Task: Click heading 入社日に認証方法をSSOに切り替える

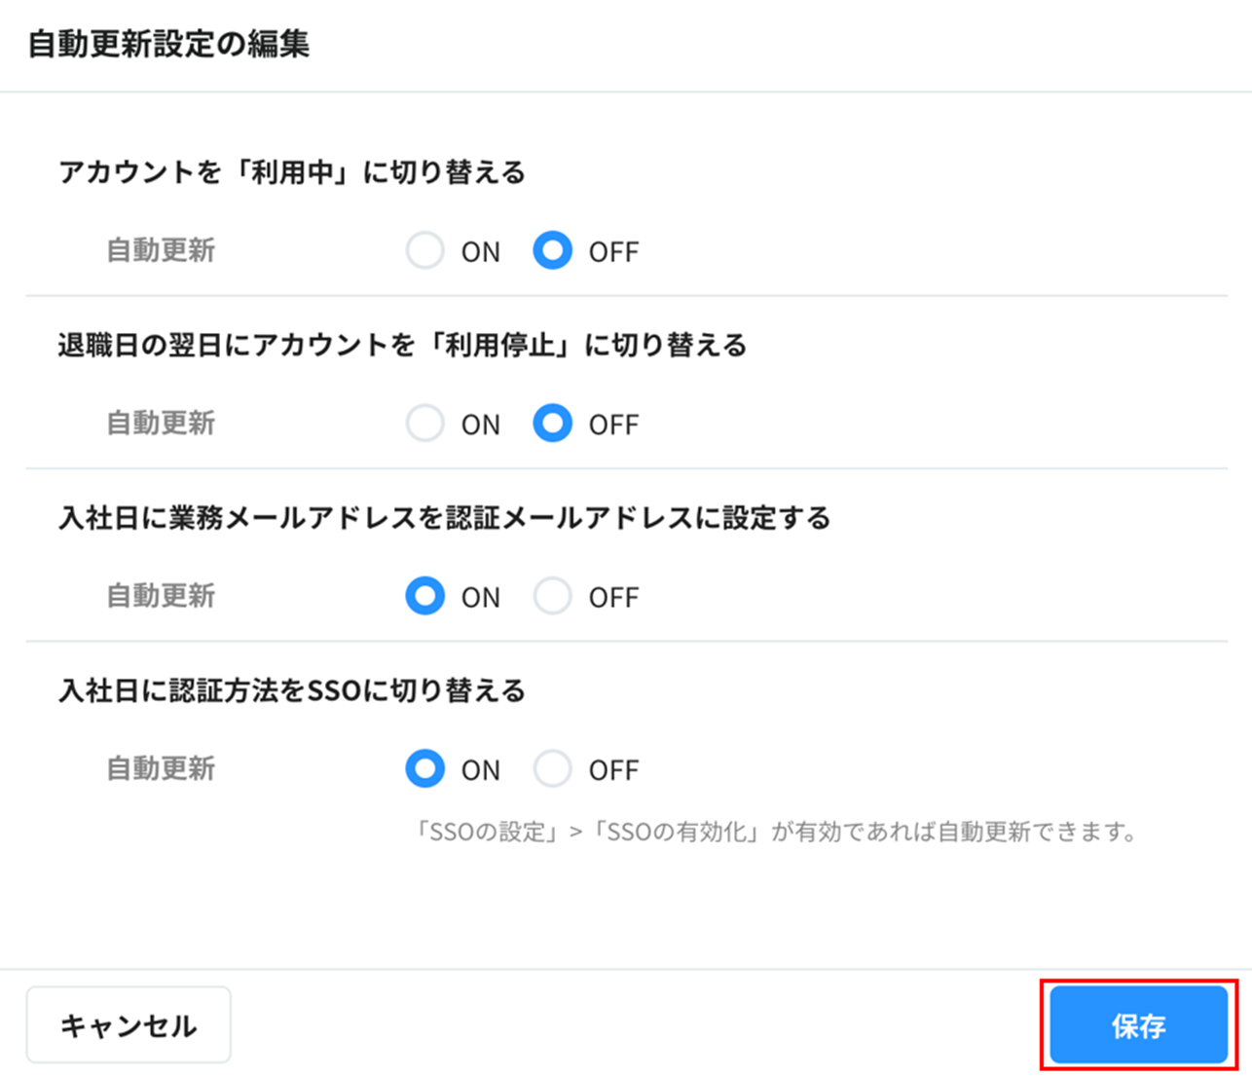Action: 292,690
